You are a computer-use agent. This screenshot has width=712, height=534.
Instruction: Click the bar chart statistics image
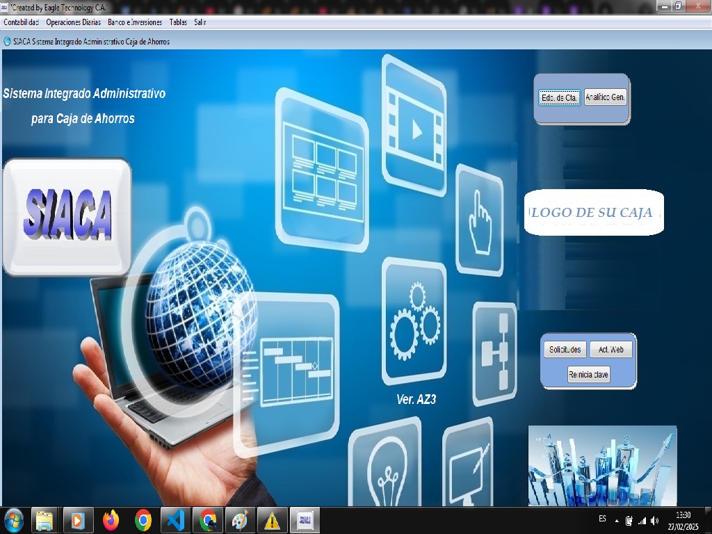(602, 465)
